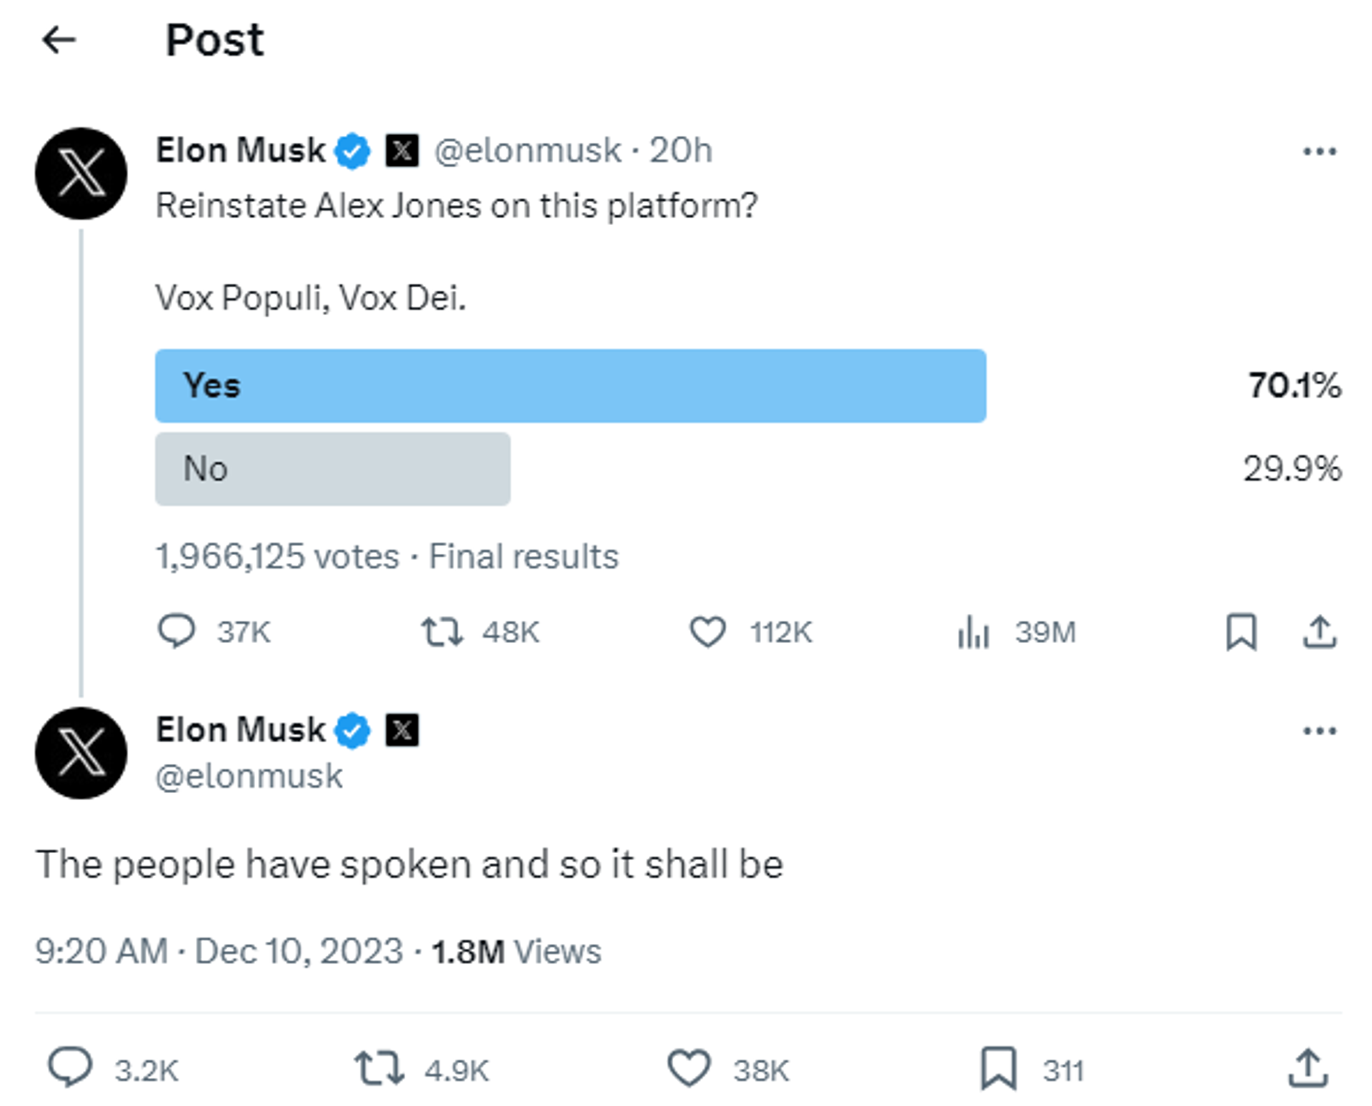Open @elonmusk handle on poll post
This screenshot has height=1106, width=1372.
527,151
